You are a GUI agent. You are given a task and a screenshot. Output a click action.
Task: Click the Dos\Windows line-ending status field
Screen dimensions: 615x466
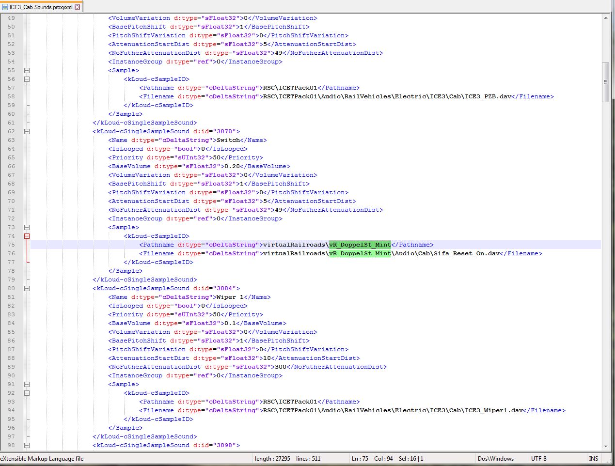click(495, 458)
